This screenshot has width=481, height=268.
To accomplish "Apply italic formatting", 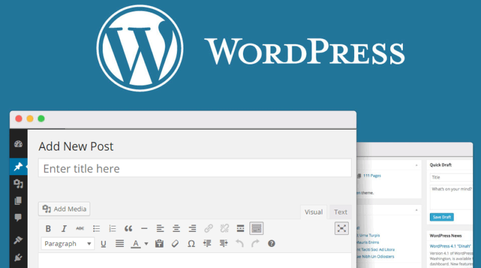I will click(x=64, y=228).
